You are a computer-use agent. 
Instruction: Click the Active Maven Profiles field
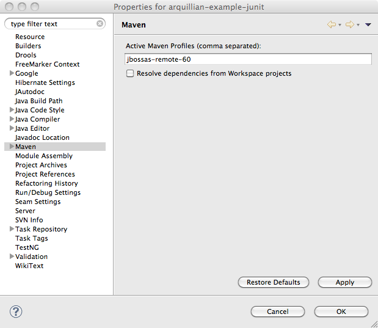pos(247,59)
